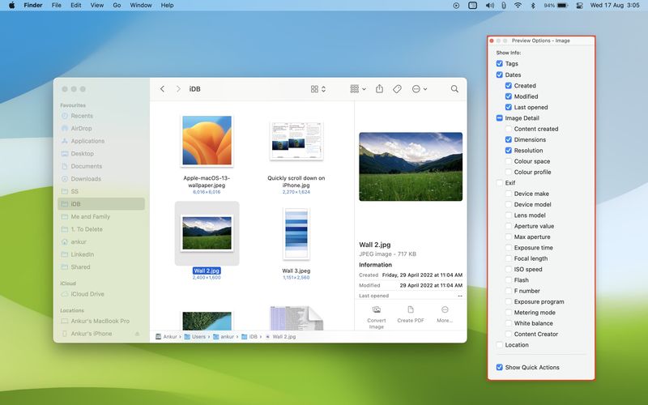
Task: Click the volume icon in menu bar
Action: point(490,6)
